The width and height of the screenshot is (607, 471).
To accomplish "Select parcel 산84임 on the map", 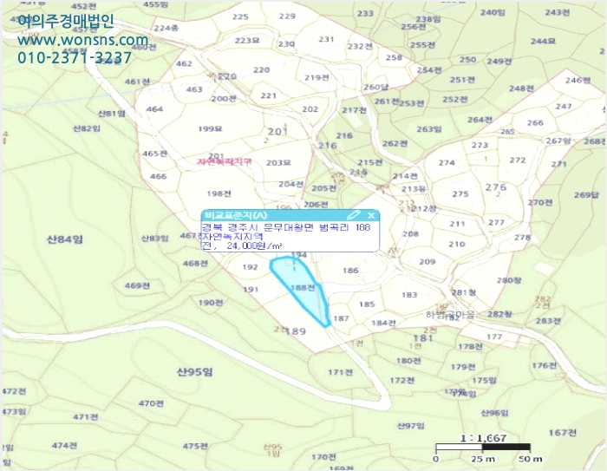I will click(x=65, y=239).
